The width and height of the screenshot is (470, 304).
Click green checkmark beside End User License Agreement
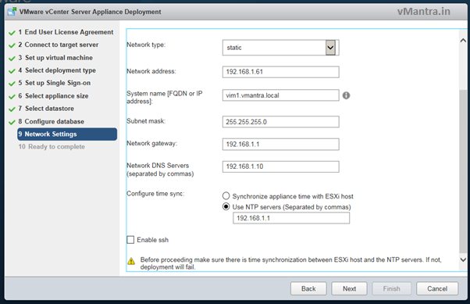point(12,33)
